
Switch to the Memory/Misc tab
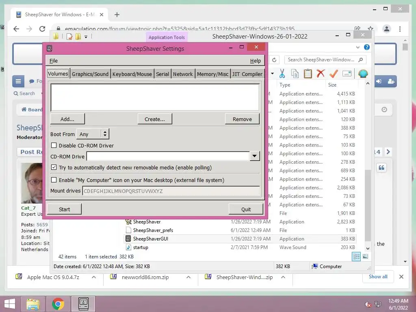(x=212, y=74)
